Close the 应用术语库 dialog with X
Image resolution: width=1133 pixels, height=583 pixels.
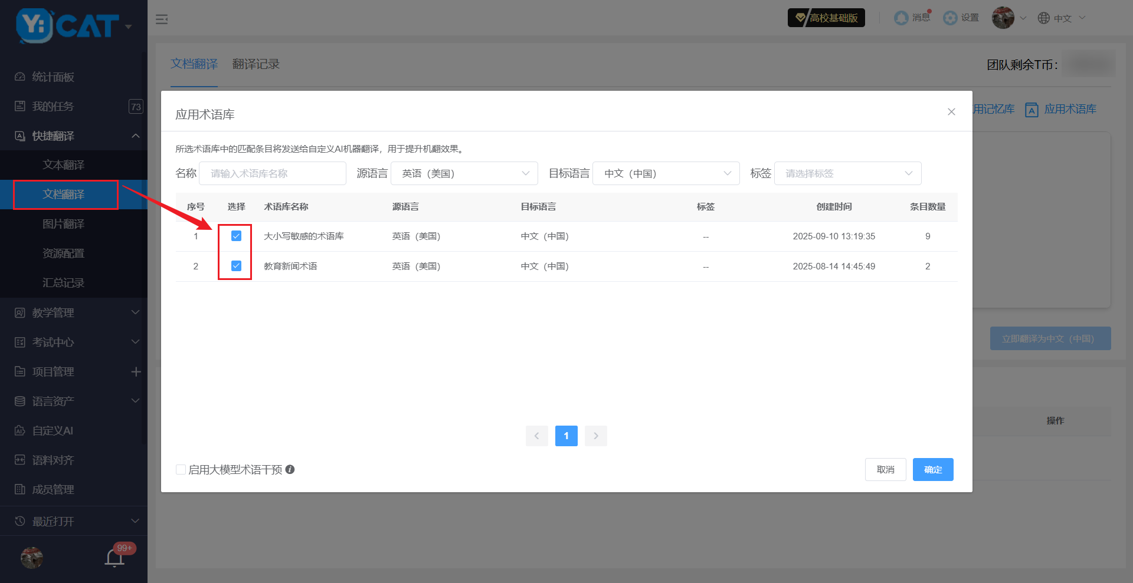951,112
